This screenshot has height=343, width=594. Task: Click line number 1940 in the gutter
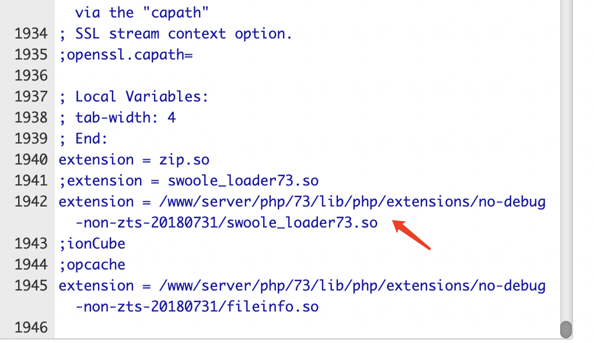(31, 160)
